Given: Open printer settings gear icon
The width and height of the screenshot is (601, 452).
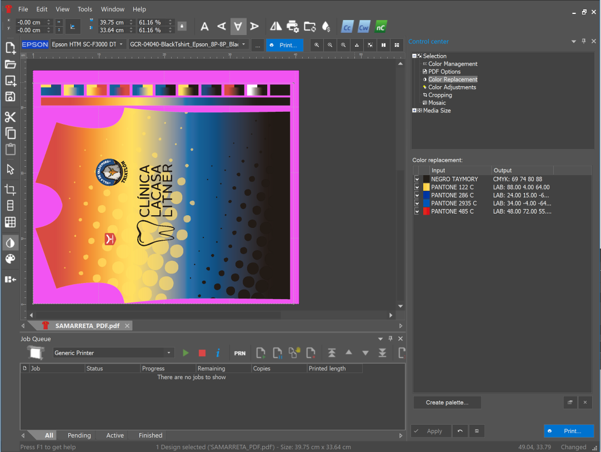Looking at the screenshot, I should [x=293, y=27].
